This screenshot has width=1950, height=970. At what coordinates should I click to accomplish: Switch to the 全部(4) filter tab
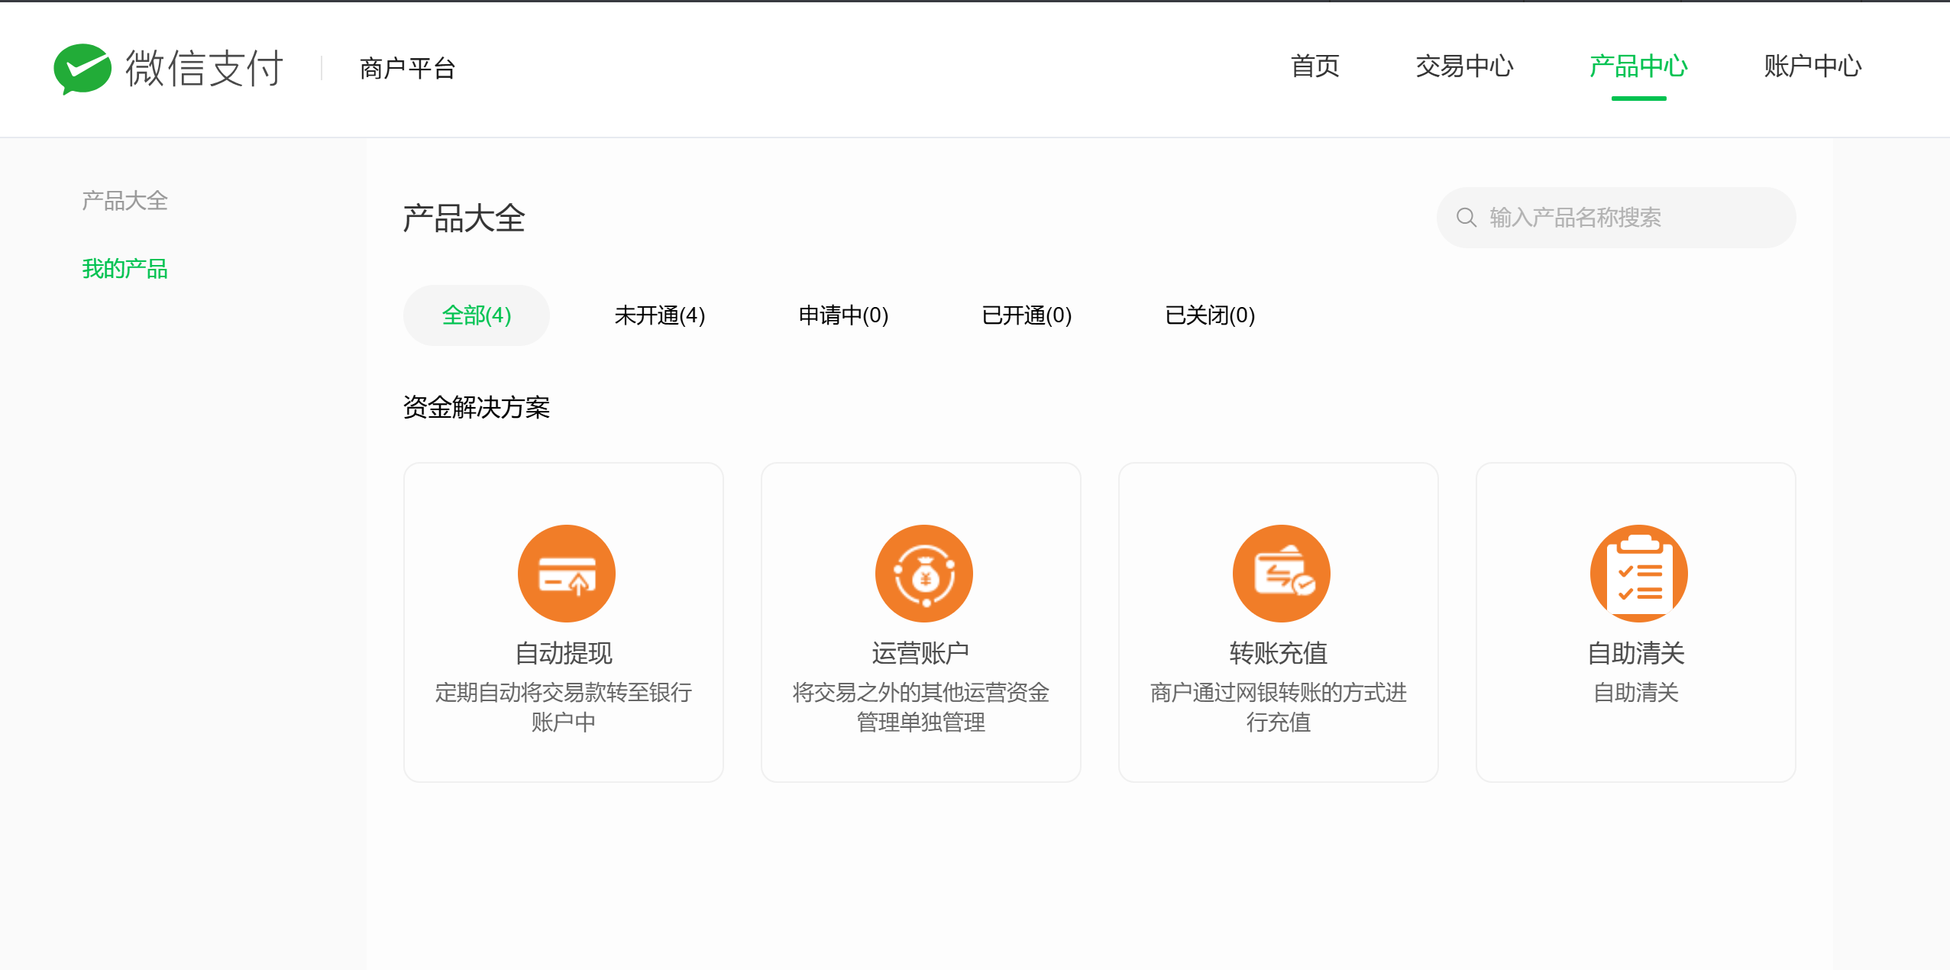476,315
